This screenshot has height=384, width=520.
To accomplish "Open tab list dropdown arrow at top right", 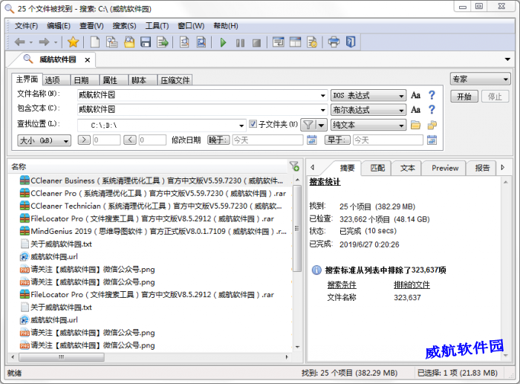I will (x=507, y=59).
